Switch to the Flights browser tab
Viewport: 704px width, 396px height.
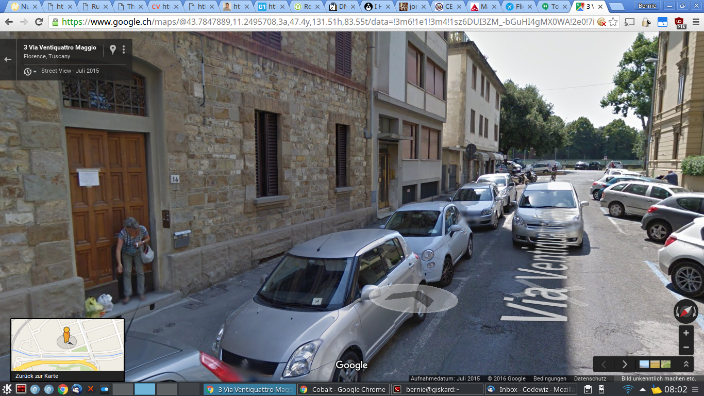tap(517, 7)
